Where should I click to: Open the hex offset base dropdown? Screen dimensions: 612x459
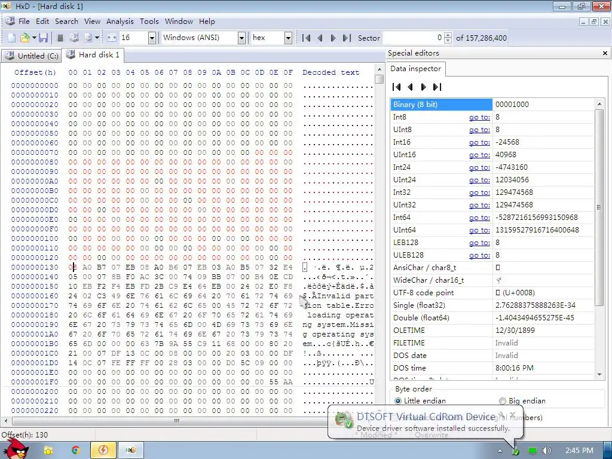[288, 38]
